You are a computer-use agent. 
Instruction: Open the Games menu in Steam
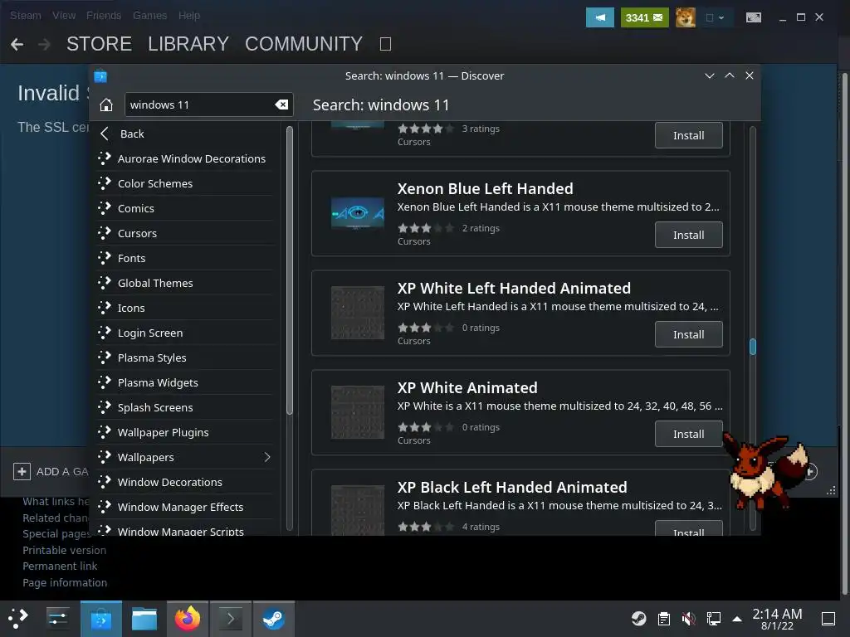[149, 16]
